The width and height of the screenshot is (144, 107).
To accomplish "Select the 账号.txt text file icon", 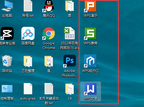I will point(28,6).
